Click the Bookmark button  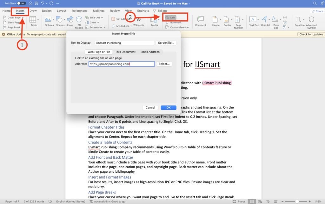click(x=174, y=22)
